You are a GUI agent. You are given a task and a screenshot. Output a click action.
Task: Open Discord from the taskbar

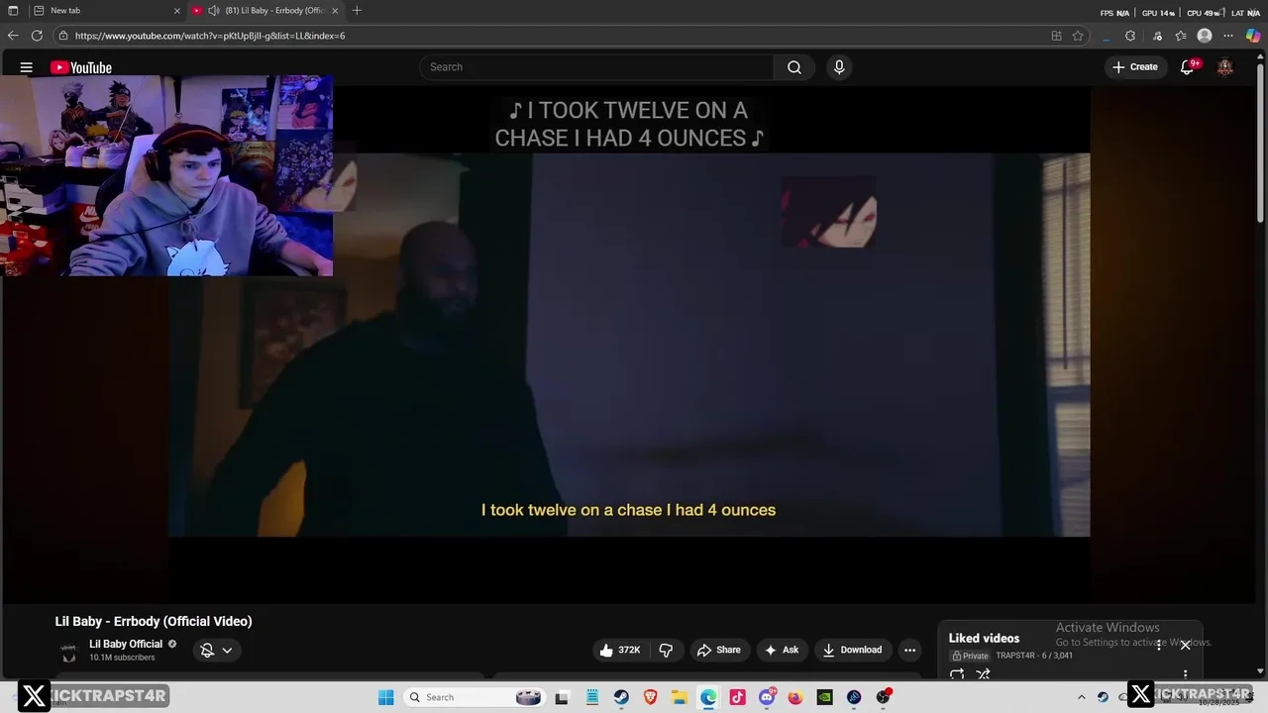click(766, 697)
